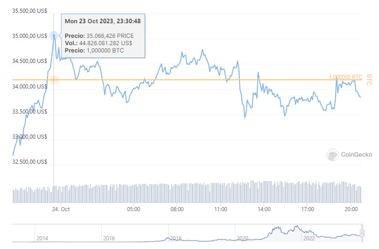Viewport: 379px width, 249px height.
Task: Click the orange 1,000000 BTC line label
Action: [x=345, y=77]
